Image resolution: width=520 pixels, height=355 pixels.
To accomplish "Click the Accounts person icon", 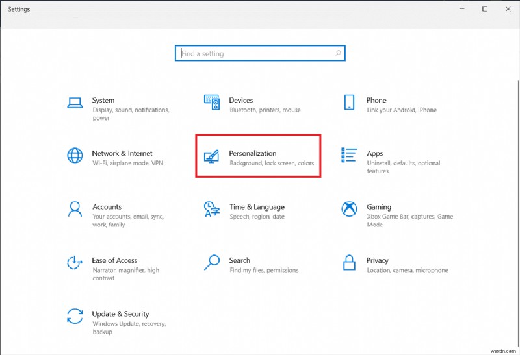I will coord(75,209).
